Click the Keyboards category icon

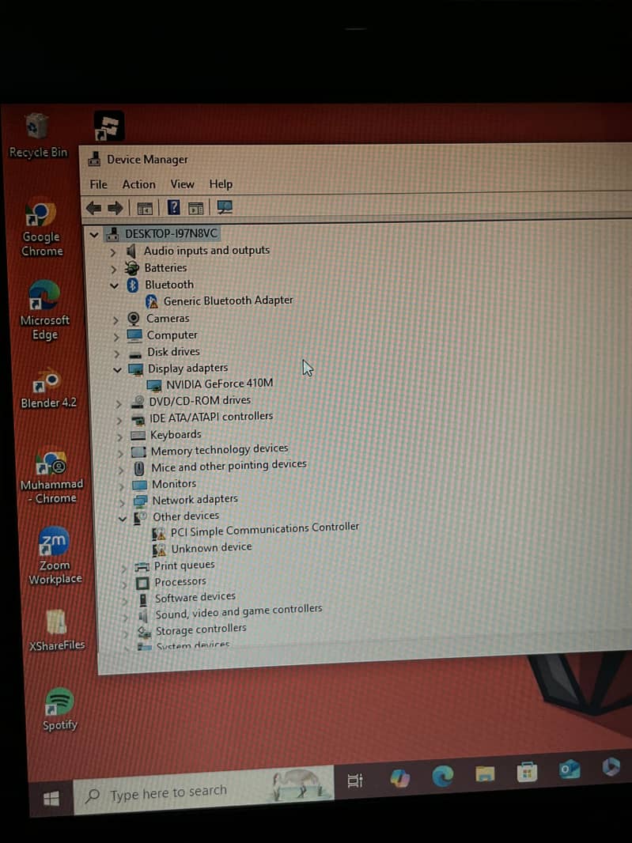(138, 436)
